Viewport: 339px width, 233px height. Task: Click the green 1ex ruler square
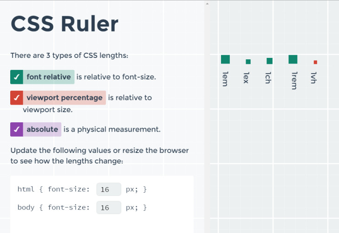point(248,62)
